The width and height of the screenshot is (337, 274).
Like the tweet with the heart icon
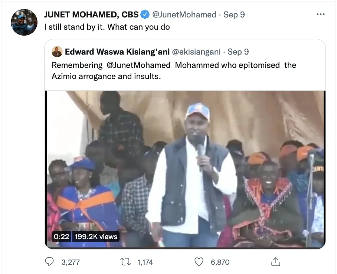point(199,262)
